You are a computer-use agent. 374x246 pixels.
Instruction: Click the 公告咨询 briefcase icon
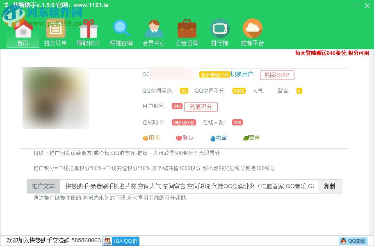click(x=187, y=29)
